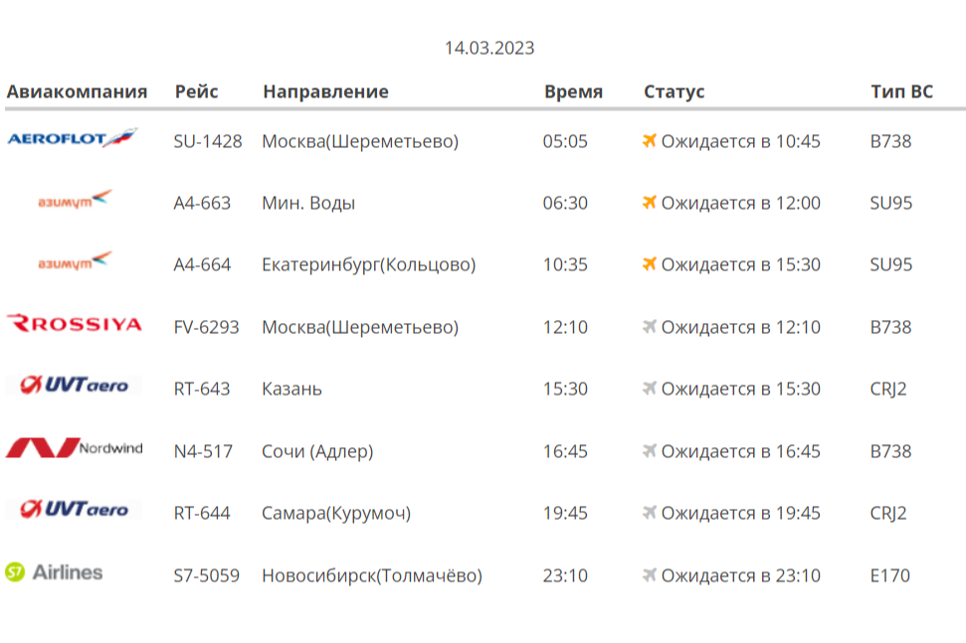Screen dimensions: 966x643
Task: Click the Тип ВС column header
Action: [902, 91]
